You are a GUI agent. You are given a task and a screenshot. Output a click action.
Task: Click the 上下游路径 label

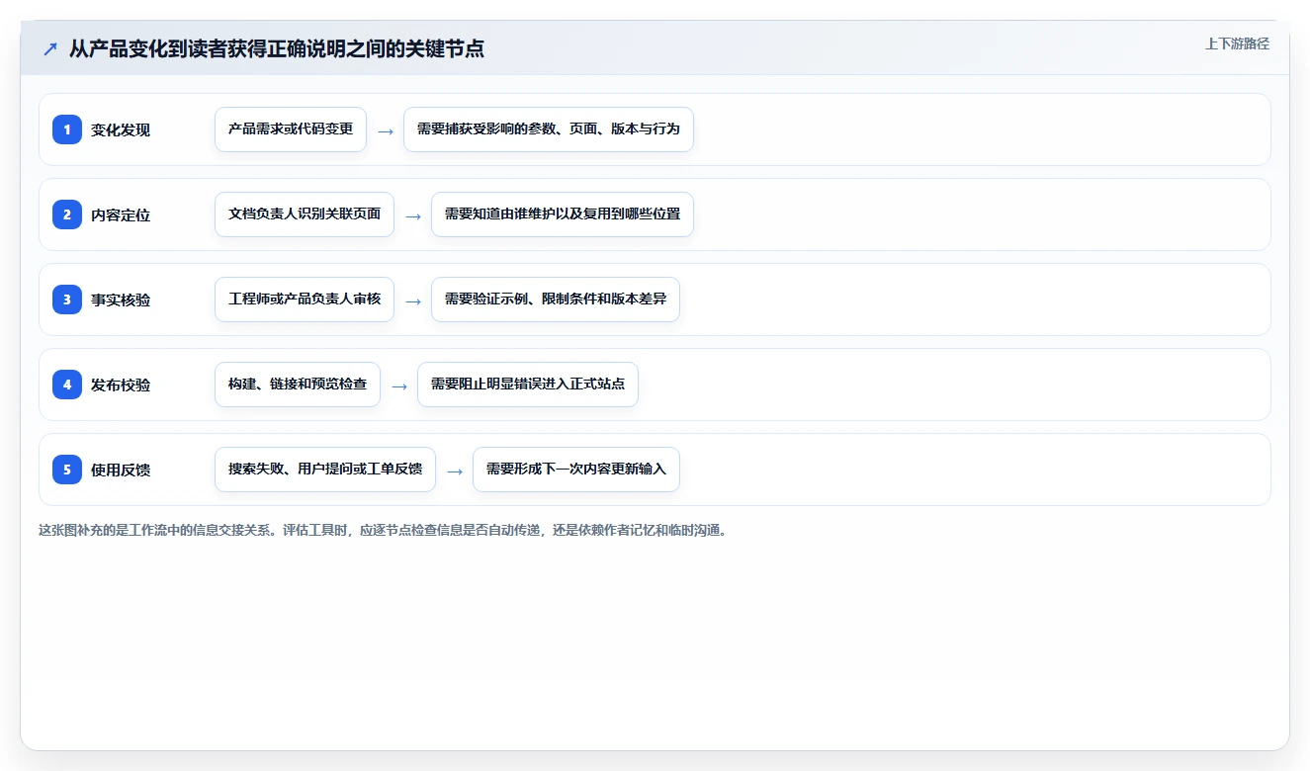[1237, 43]
